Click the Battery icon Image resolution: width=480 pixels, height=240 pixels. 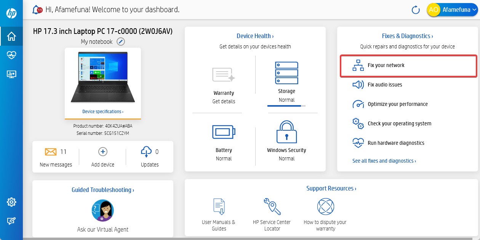point(224,132)
